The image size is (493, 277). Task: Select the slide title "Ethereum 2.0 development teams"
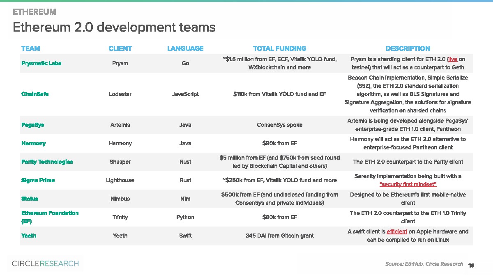[x=114, y=27]
